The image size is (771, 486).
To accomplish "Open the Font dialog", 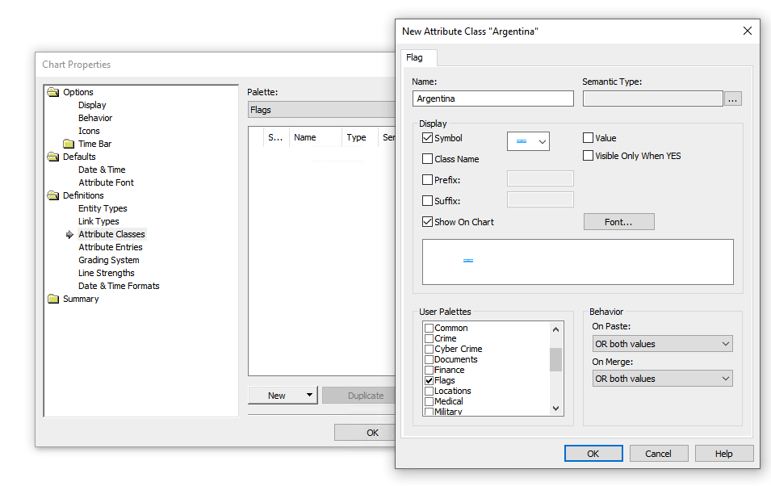I will 618,221.
